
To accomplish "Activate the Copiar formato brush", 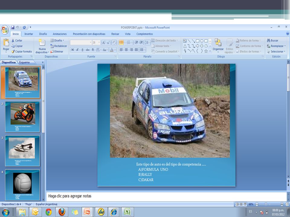I will point(21,52).
